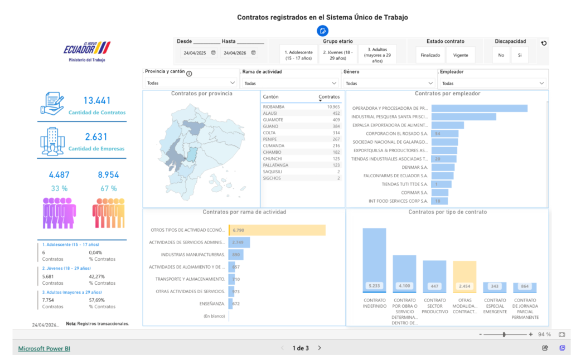Expand the Empleador filter dropdown
Screen dimensions: 571x355
point(493,83)
